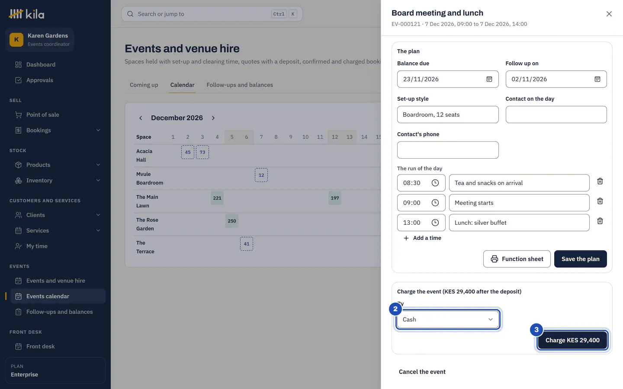
Task: Edit the Set-up style field
Action: pyautogui.click(x=448, y=115)
